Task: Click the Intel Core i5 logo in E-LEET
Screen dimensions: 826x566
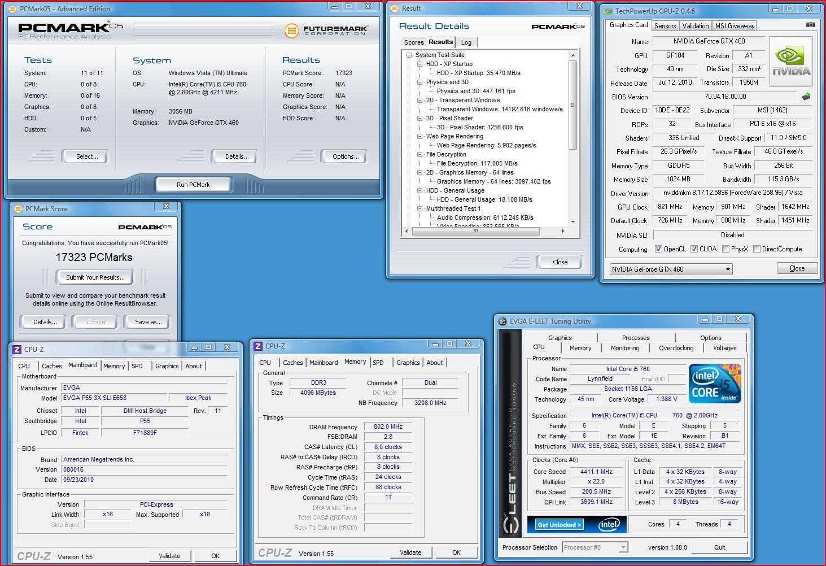Action: 714,384
